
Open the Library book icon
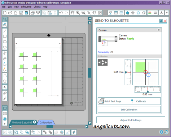(x=5, y=114)
